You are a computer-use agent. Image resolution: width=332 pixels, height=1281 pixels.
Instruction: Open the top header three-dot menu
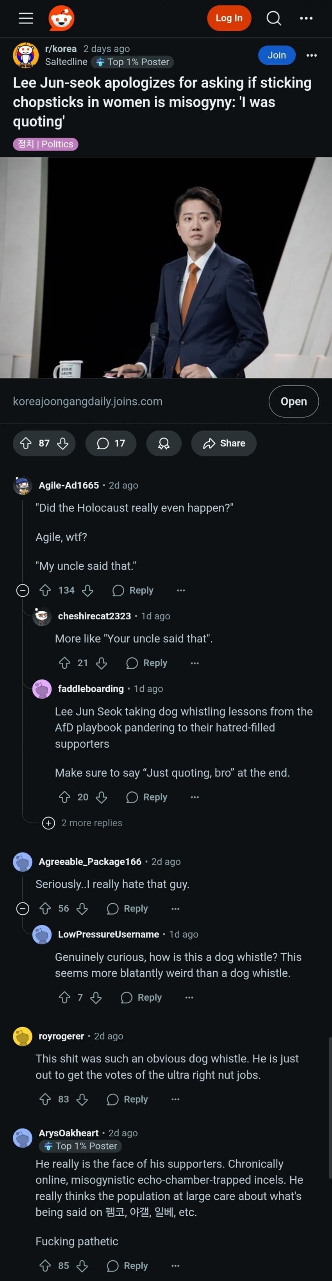[x=306, y=18]
